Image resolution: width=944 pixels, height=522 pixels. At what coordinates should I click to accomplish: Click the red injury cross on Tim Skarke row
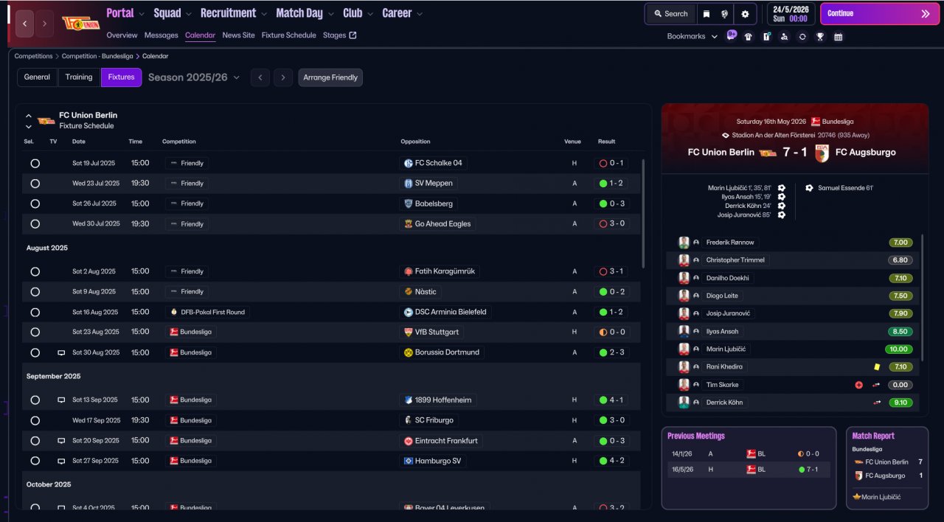click(x=859, y=385)
